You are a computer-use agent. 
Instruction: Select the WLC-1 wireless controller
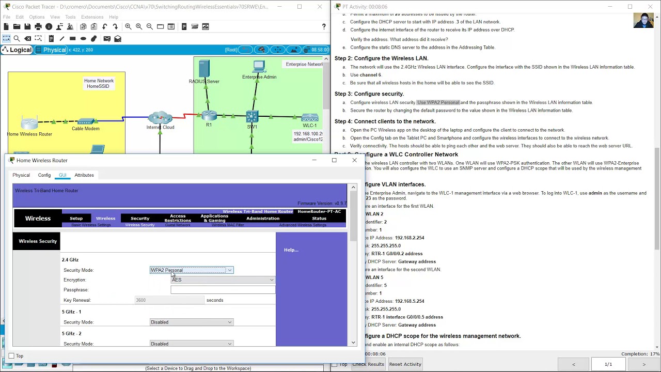pos(310,118)
